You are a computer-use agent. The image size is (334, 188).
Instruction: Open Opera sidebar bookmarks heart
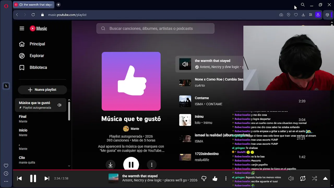pyautogui.click(x=6, y=166)
